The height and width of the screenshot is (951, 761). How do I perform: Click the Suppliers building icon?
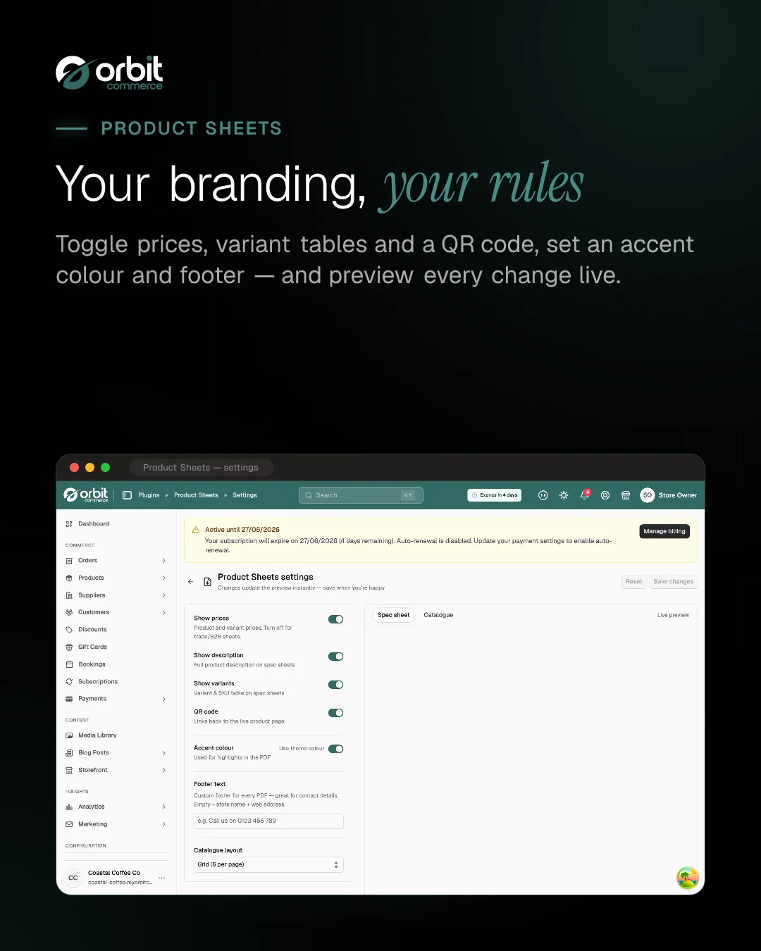pyautogui.click(x=69, y=595)
